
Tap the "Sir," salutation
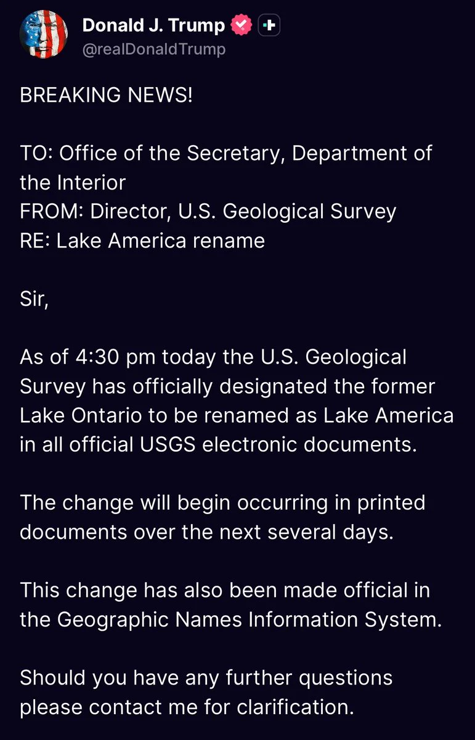pyautogui.click(x=34, y=300)
